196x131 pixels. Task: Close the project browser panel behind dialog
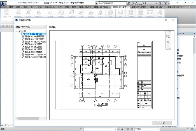pos(194,33)
